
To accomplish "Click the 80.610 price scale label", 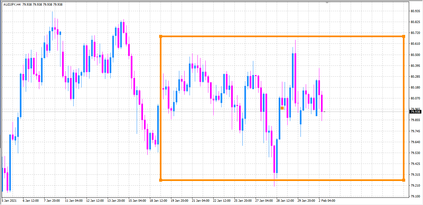I will [415, 44].
